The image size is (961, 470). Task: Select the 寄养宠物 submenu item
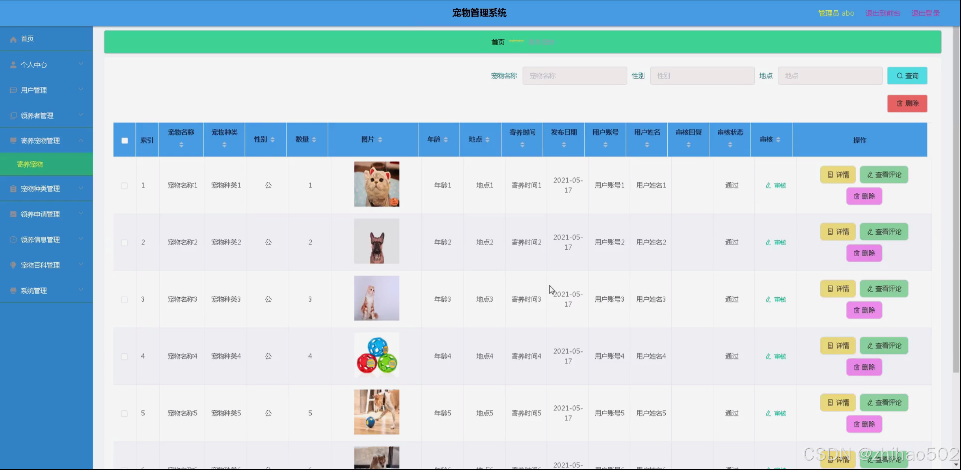point(30,164)
